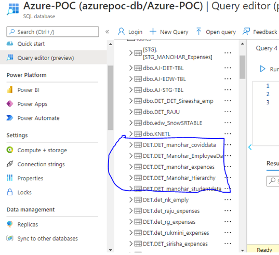This screenshot has height=255, width=279.
Task: Open ellipsis menu for DET.det_raju_expenses
Action: 228,211
